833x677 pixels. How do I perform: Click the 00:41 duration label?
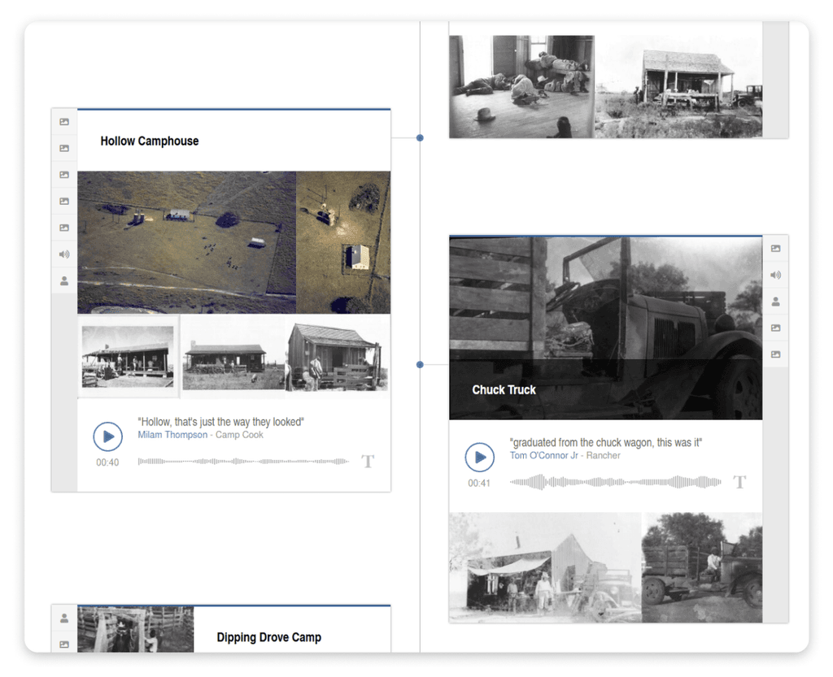pos(479,484)
